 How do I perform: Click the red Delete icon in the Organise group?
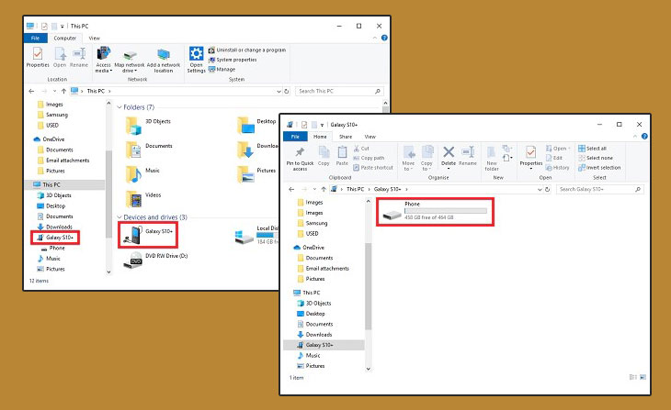click(x=449, y=153)
